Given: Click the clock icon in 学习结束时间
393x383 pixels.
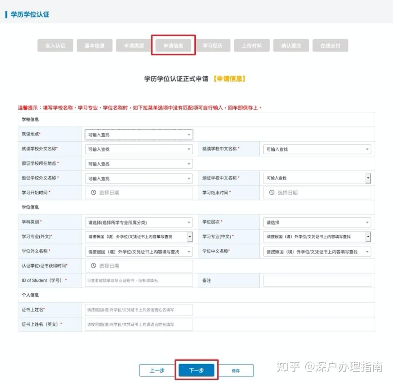Looking at the screenshot, I should (x=272, y=192).
